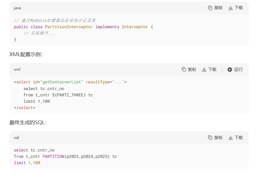Image resolution: width=264 pixels, height=174 pixels.
Task: Click the MyBatis comment line in the java block
Action: 55,21
